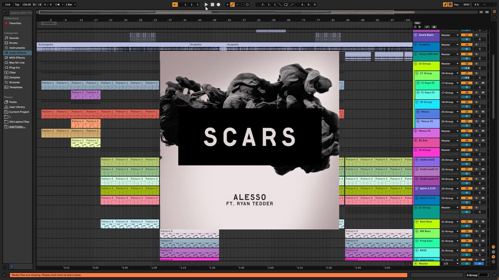Image resolution: width=499 pixels, height=280 pixels.
Task: Enable MIDI Map Mode
Action: click(x=466, y=5)
